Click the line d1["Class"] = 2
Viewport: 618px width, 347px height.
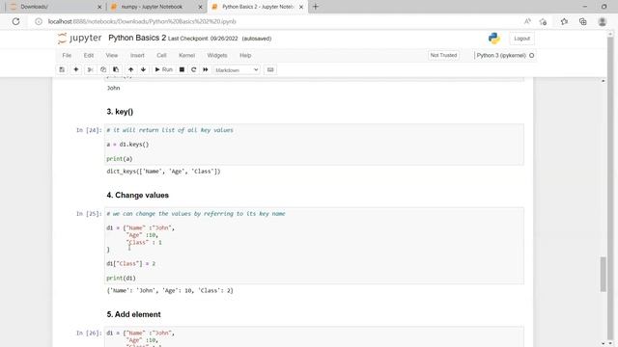131,263
